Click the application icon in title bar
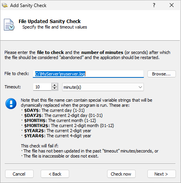 tap(5, 5)
